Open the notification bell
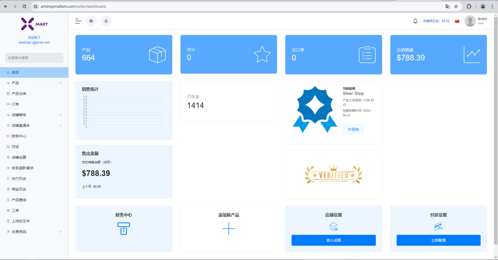 (415, 21)
